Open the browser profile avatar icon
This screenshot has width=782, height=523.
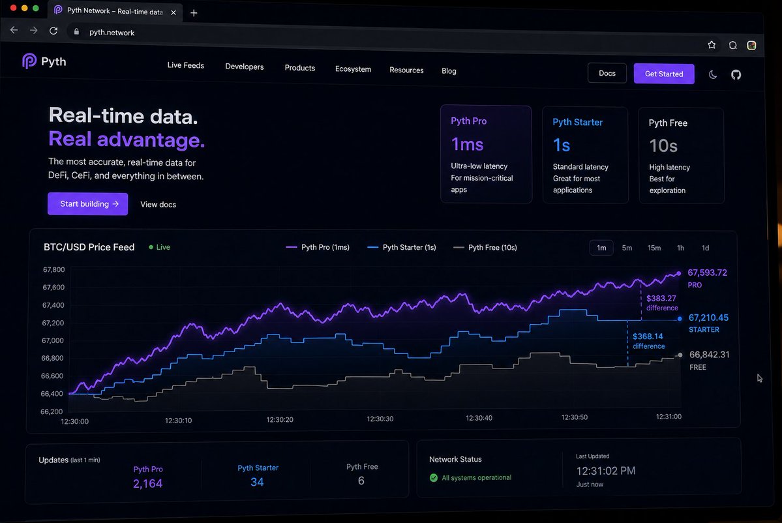tap(751, 46)
